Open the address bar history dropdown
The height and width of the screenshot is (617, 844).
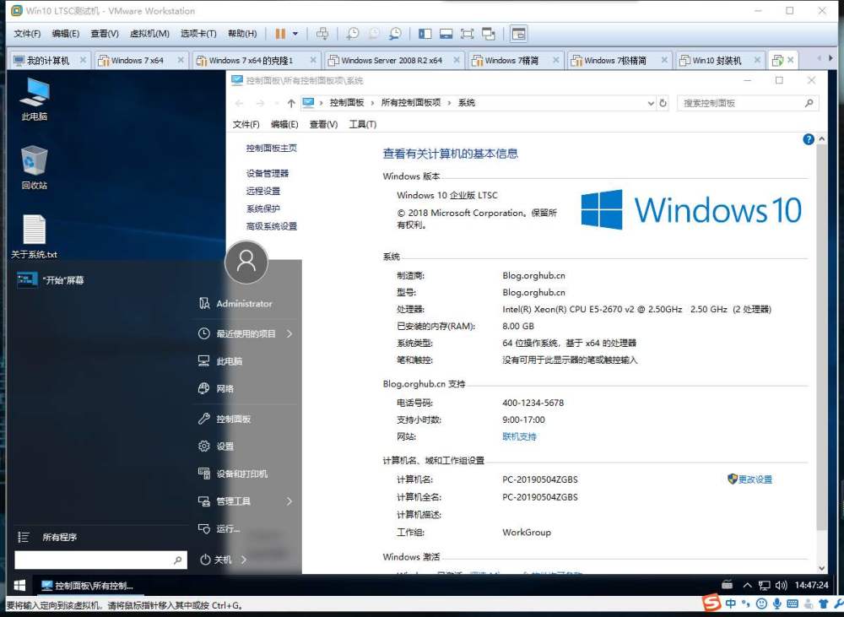click(x=651, y=103)
